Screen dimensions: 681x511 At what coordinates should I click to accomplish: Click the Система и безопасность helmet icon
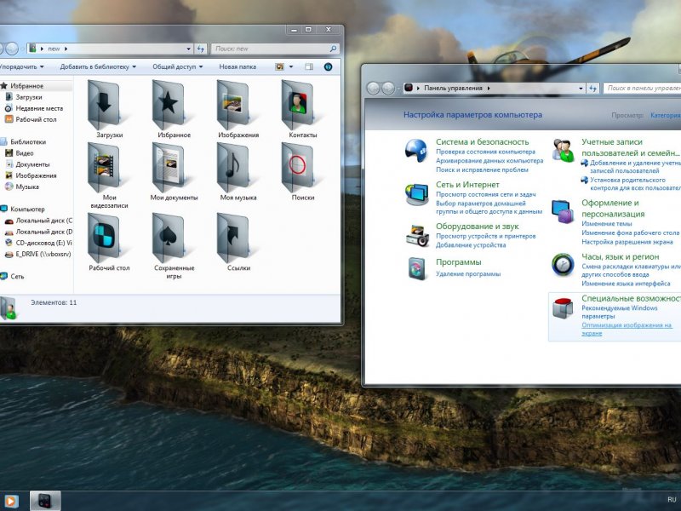[416, 151]
